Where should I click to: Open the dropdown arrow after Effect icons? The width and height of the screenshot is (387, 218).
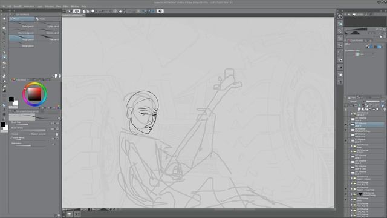pyautogui.click(x=383, y=47)
